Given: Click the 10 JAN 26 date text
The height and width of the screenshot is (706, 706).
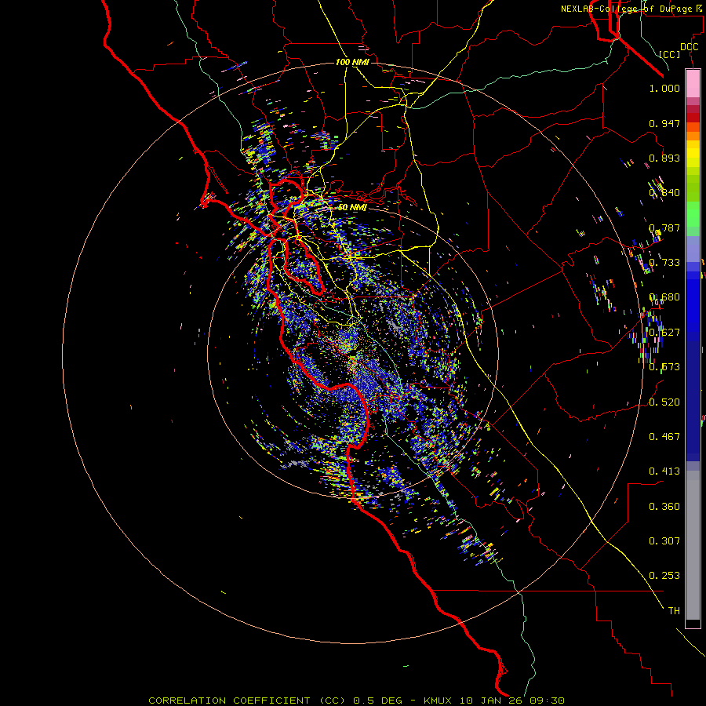Looking at the screenshot, I should pos(489,701).
